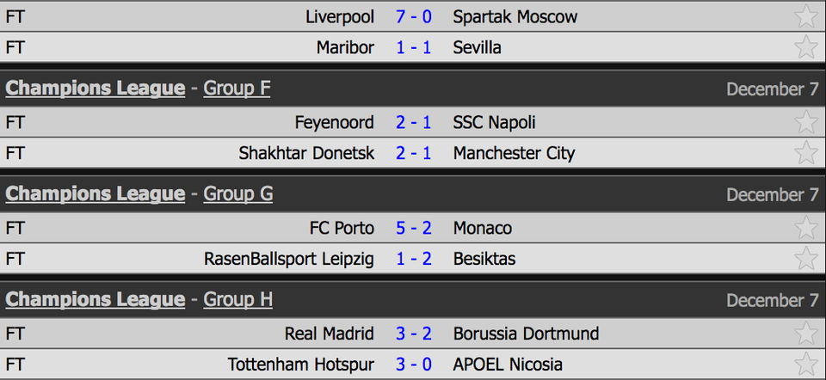The image size is (826, 380).
Task: Select the Tottenham Hotspur team name
Action: point(301,365)
